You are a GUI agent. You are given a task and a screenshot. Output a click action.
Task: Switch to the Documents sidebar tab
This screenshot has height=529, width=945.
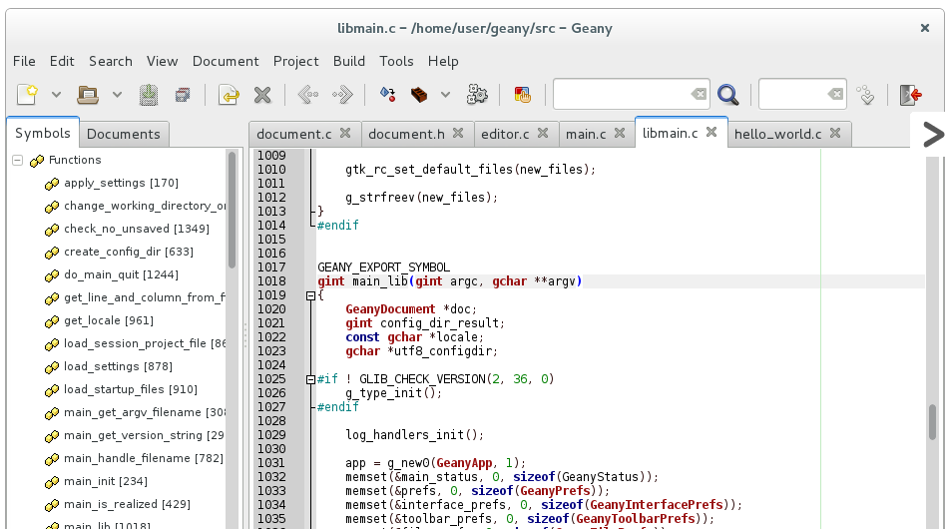pos(124,135)
